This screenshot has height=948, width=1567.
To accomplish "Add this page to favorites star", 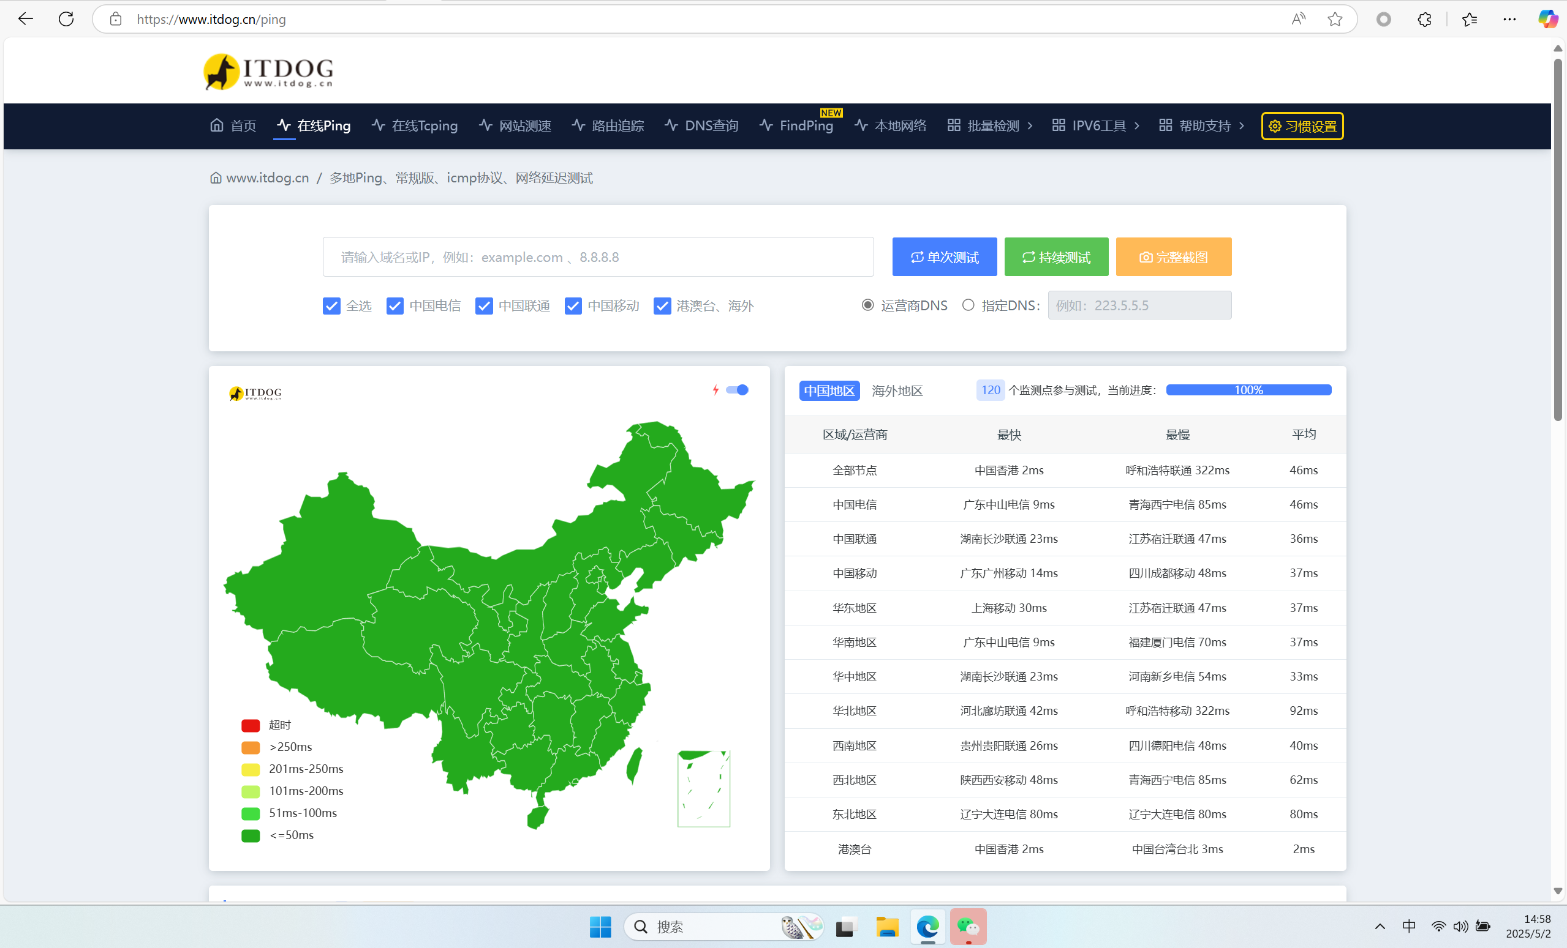I will [x=1335, y=19].
